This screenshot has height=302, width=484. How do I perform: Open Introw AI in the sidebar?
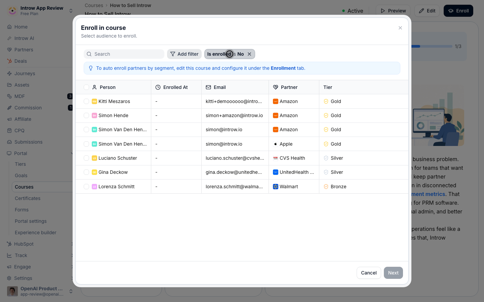[x=24, y=38]
